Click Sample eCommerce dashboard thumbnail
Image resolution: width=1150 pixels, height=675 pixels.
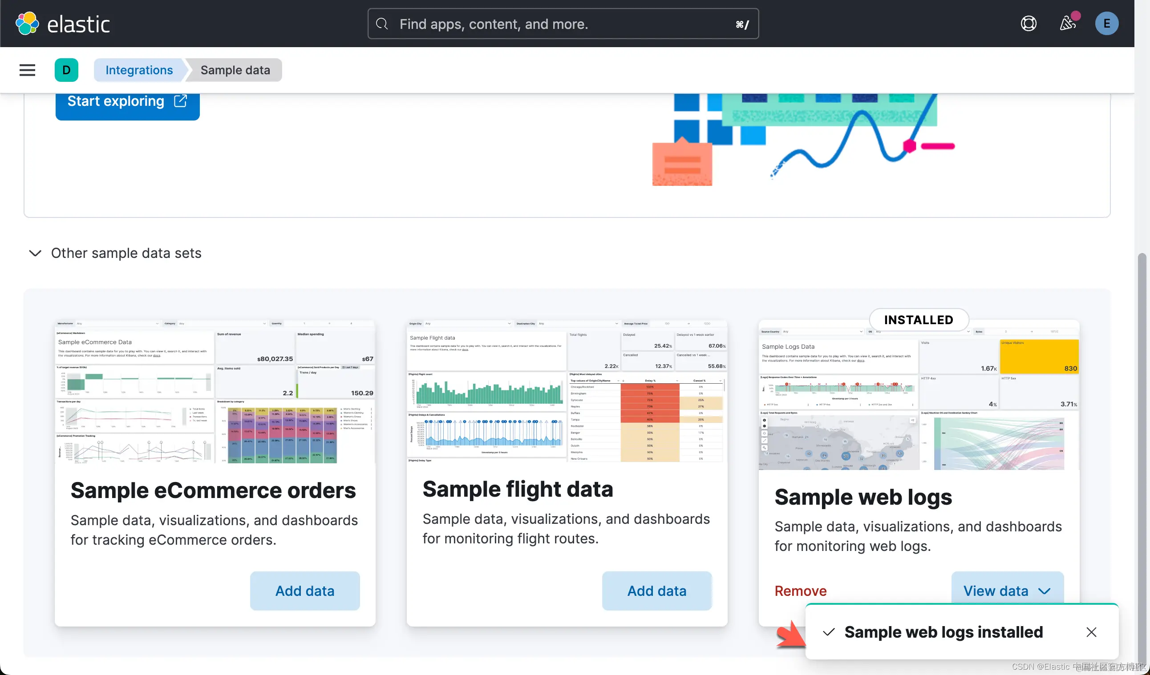point(215,392)
